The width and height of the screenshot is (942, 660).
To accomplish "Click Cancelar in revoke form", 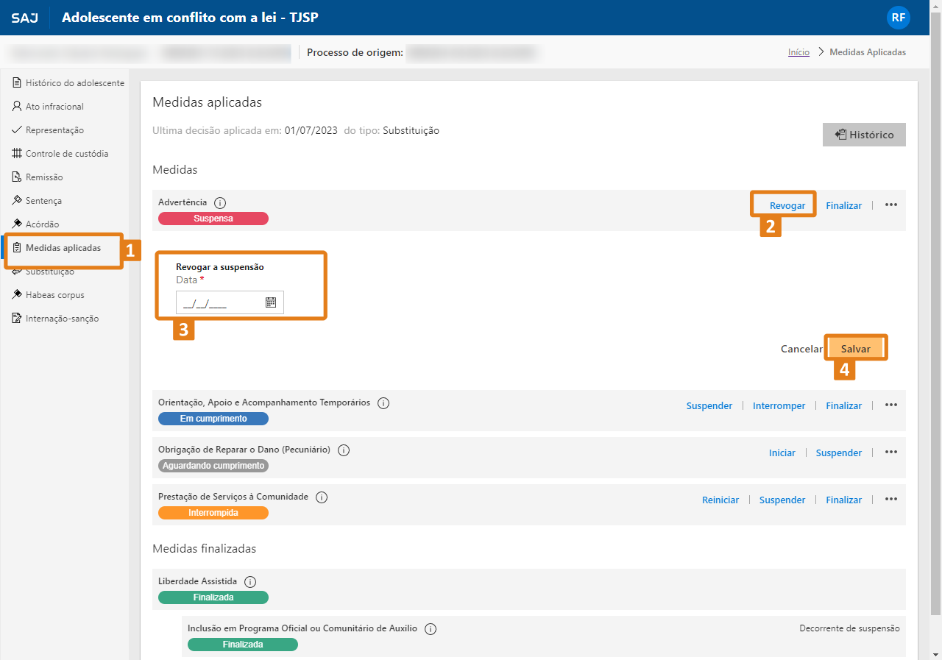I will (801, 349).
